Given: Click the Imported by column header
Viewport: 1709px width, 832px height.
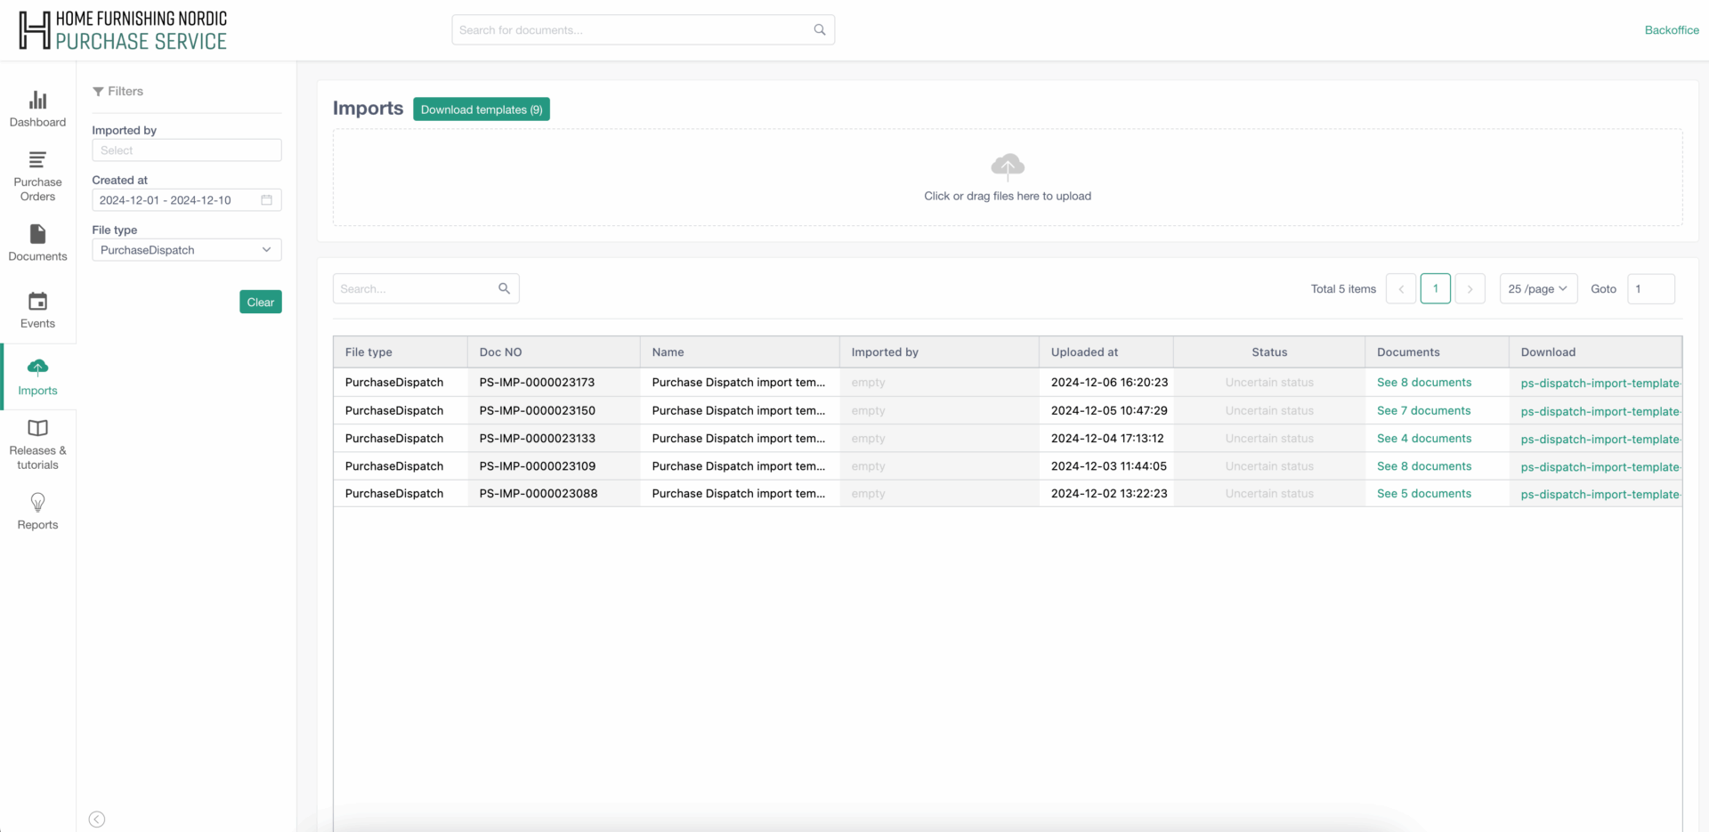Looking at the screenshot, I should [939, 351].
